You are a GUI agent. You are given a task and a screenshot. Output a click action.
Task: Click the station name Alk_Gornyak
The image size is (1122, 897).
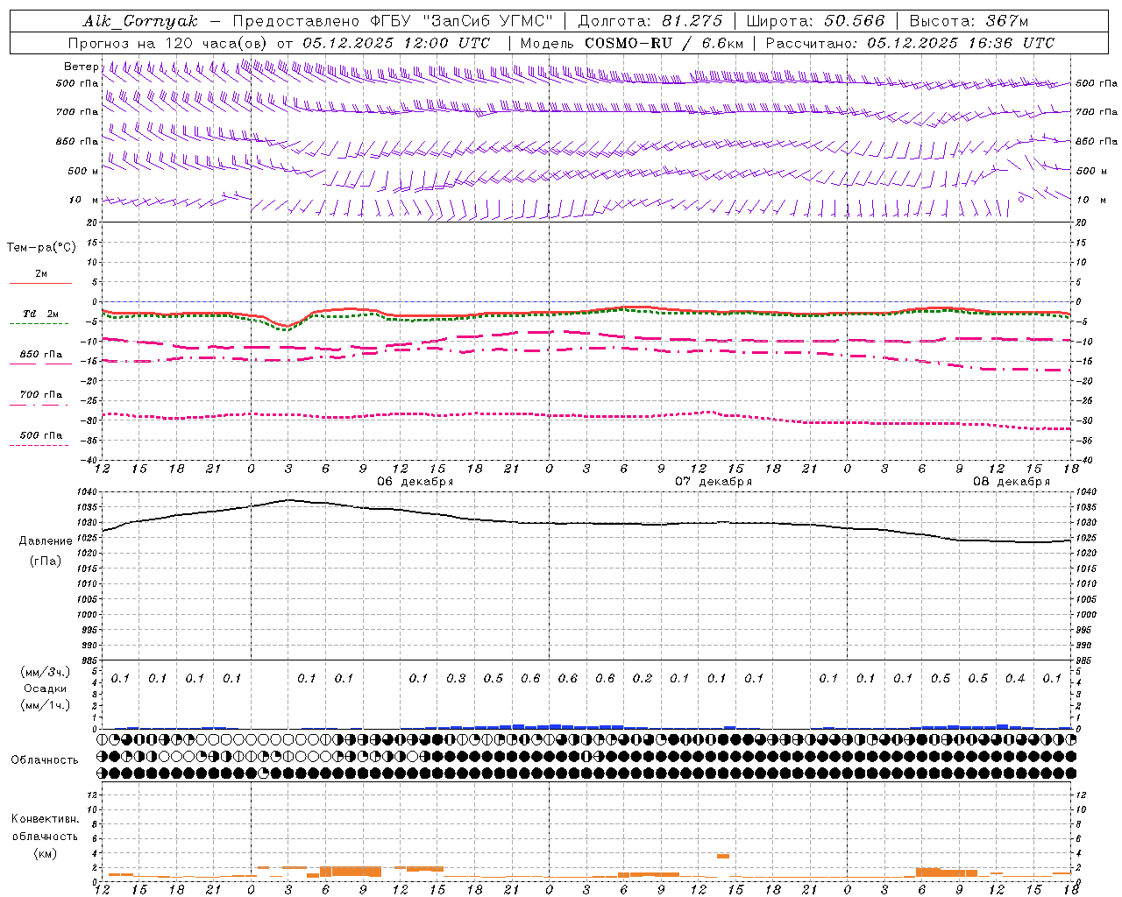coord(140,21)
